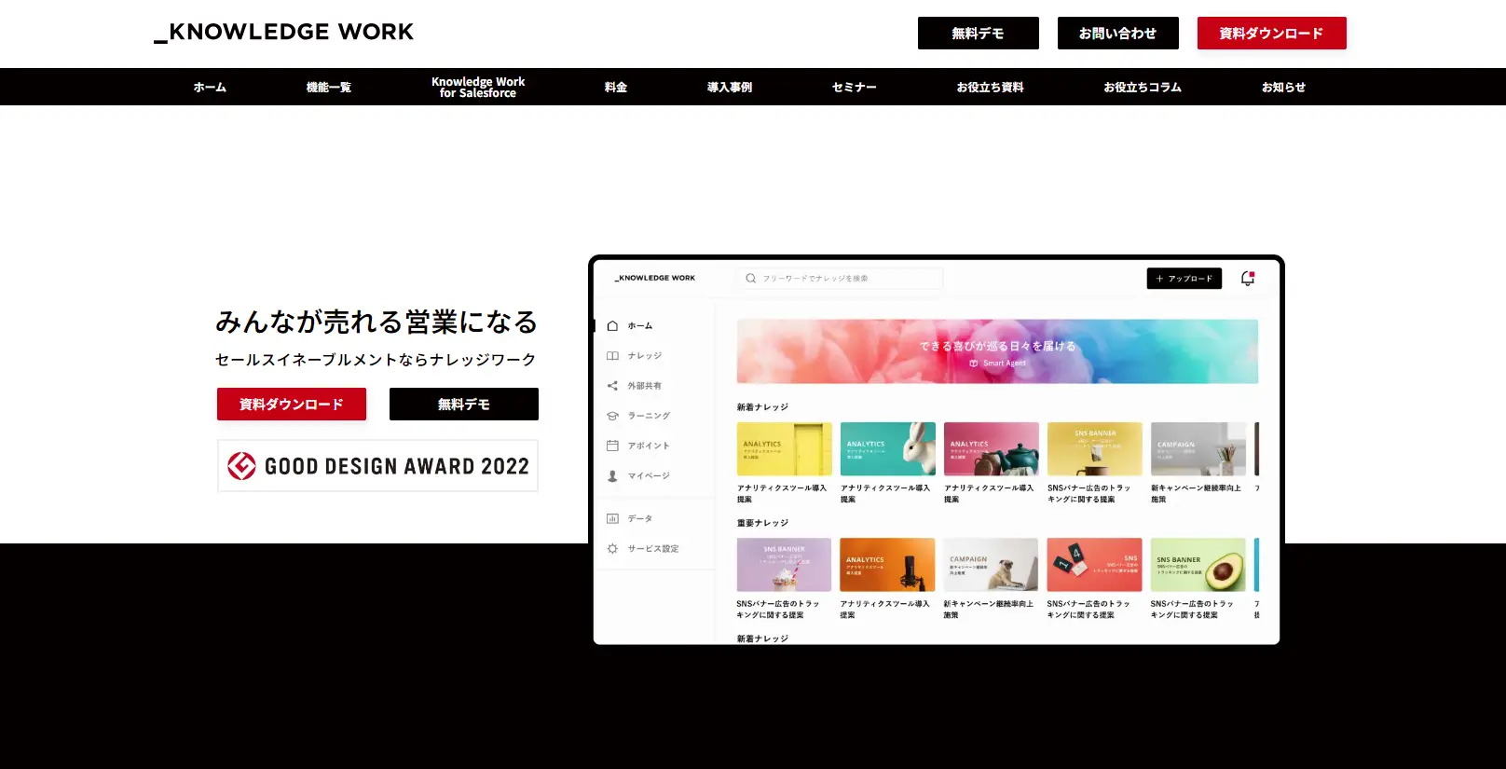Open the gray CAMPAIGN card in 新着ナレッジ

click(x=1198, y=449)
